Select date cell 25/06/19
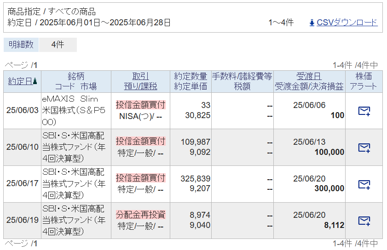Image resolution: width=387 pixels, height=250 pixels. pyautogui.click(x=23, y=220)
